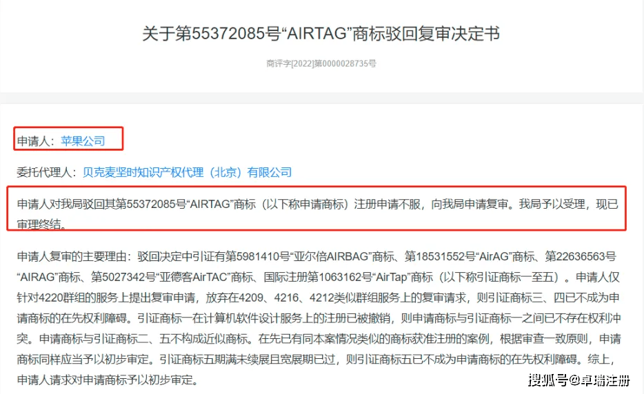Click the line starting "AIRAG"商标、第5027342号
This screenshot has width=644, height=394.
318,277
